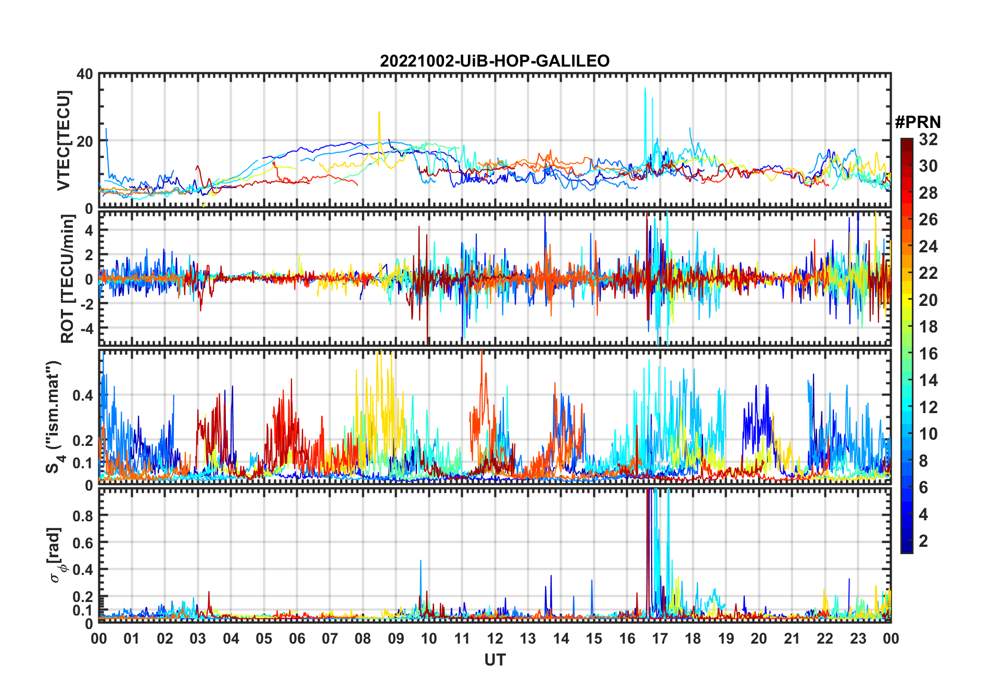The width and height of the screenshot is (990, 692).
Task: Click the 0.4 tick on S4 axis
Action: (x=83, y=395)
